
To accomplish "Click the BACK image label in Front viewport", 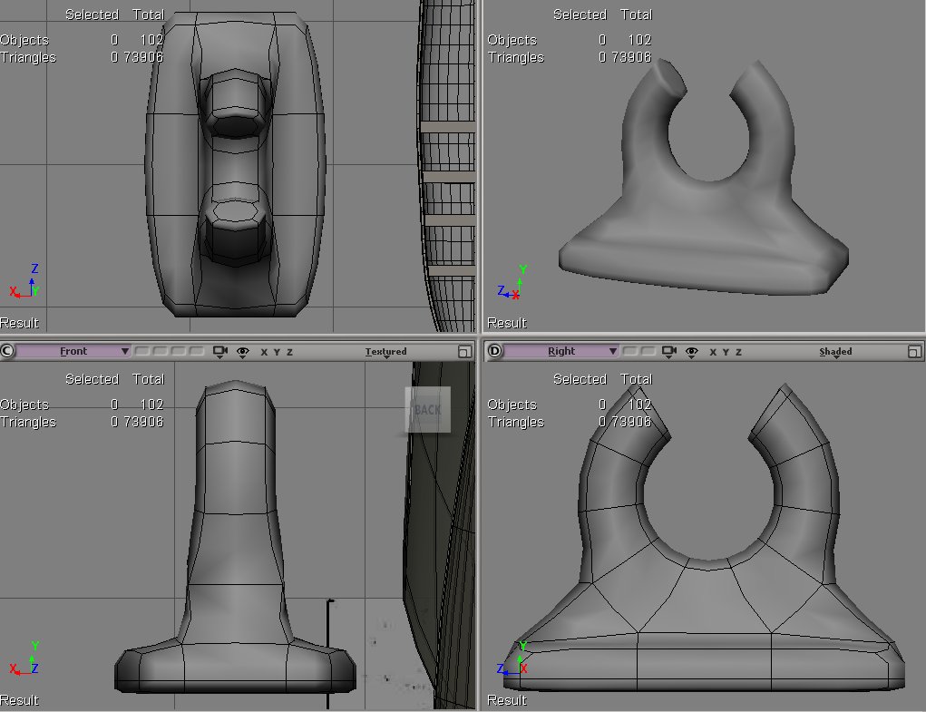I will click(x=427, y=410).
